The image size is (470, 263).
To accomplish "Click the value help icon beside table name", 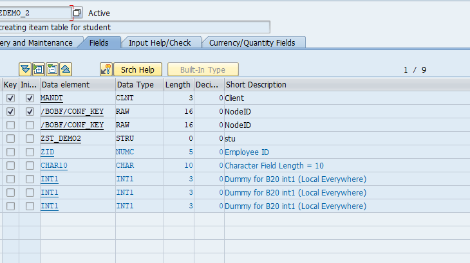I will tap(77, 13).
